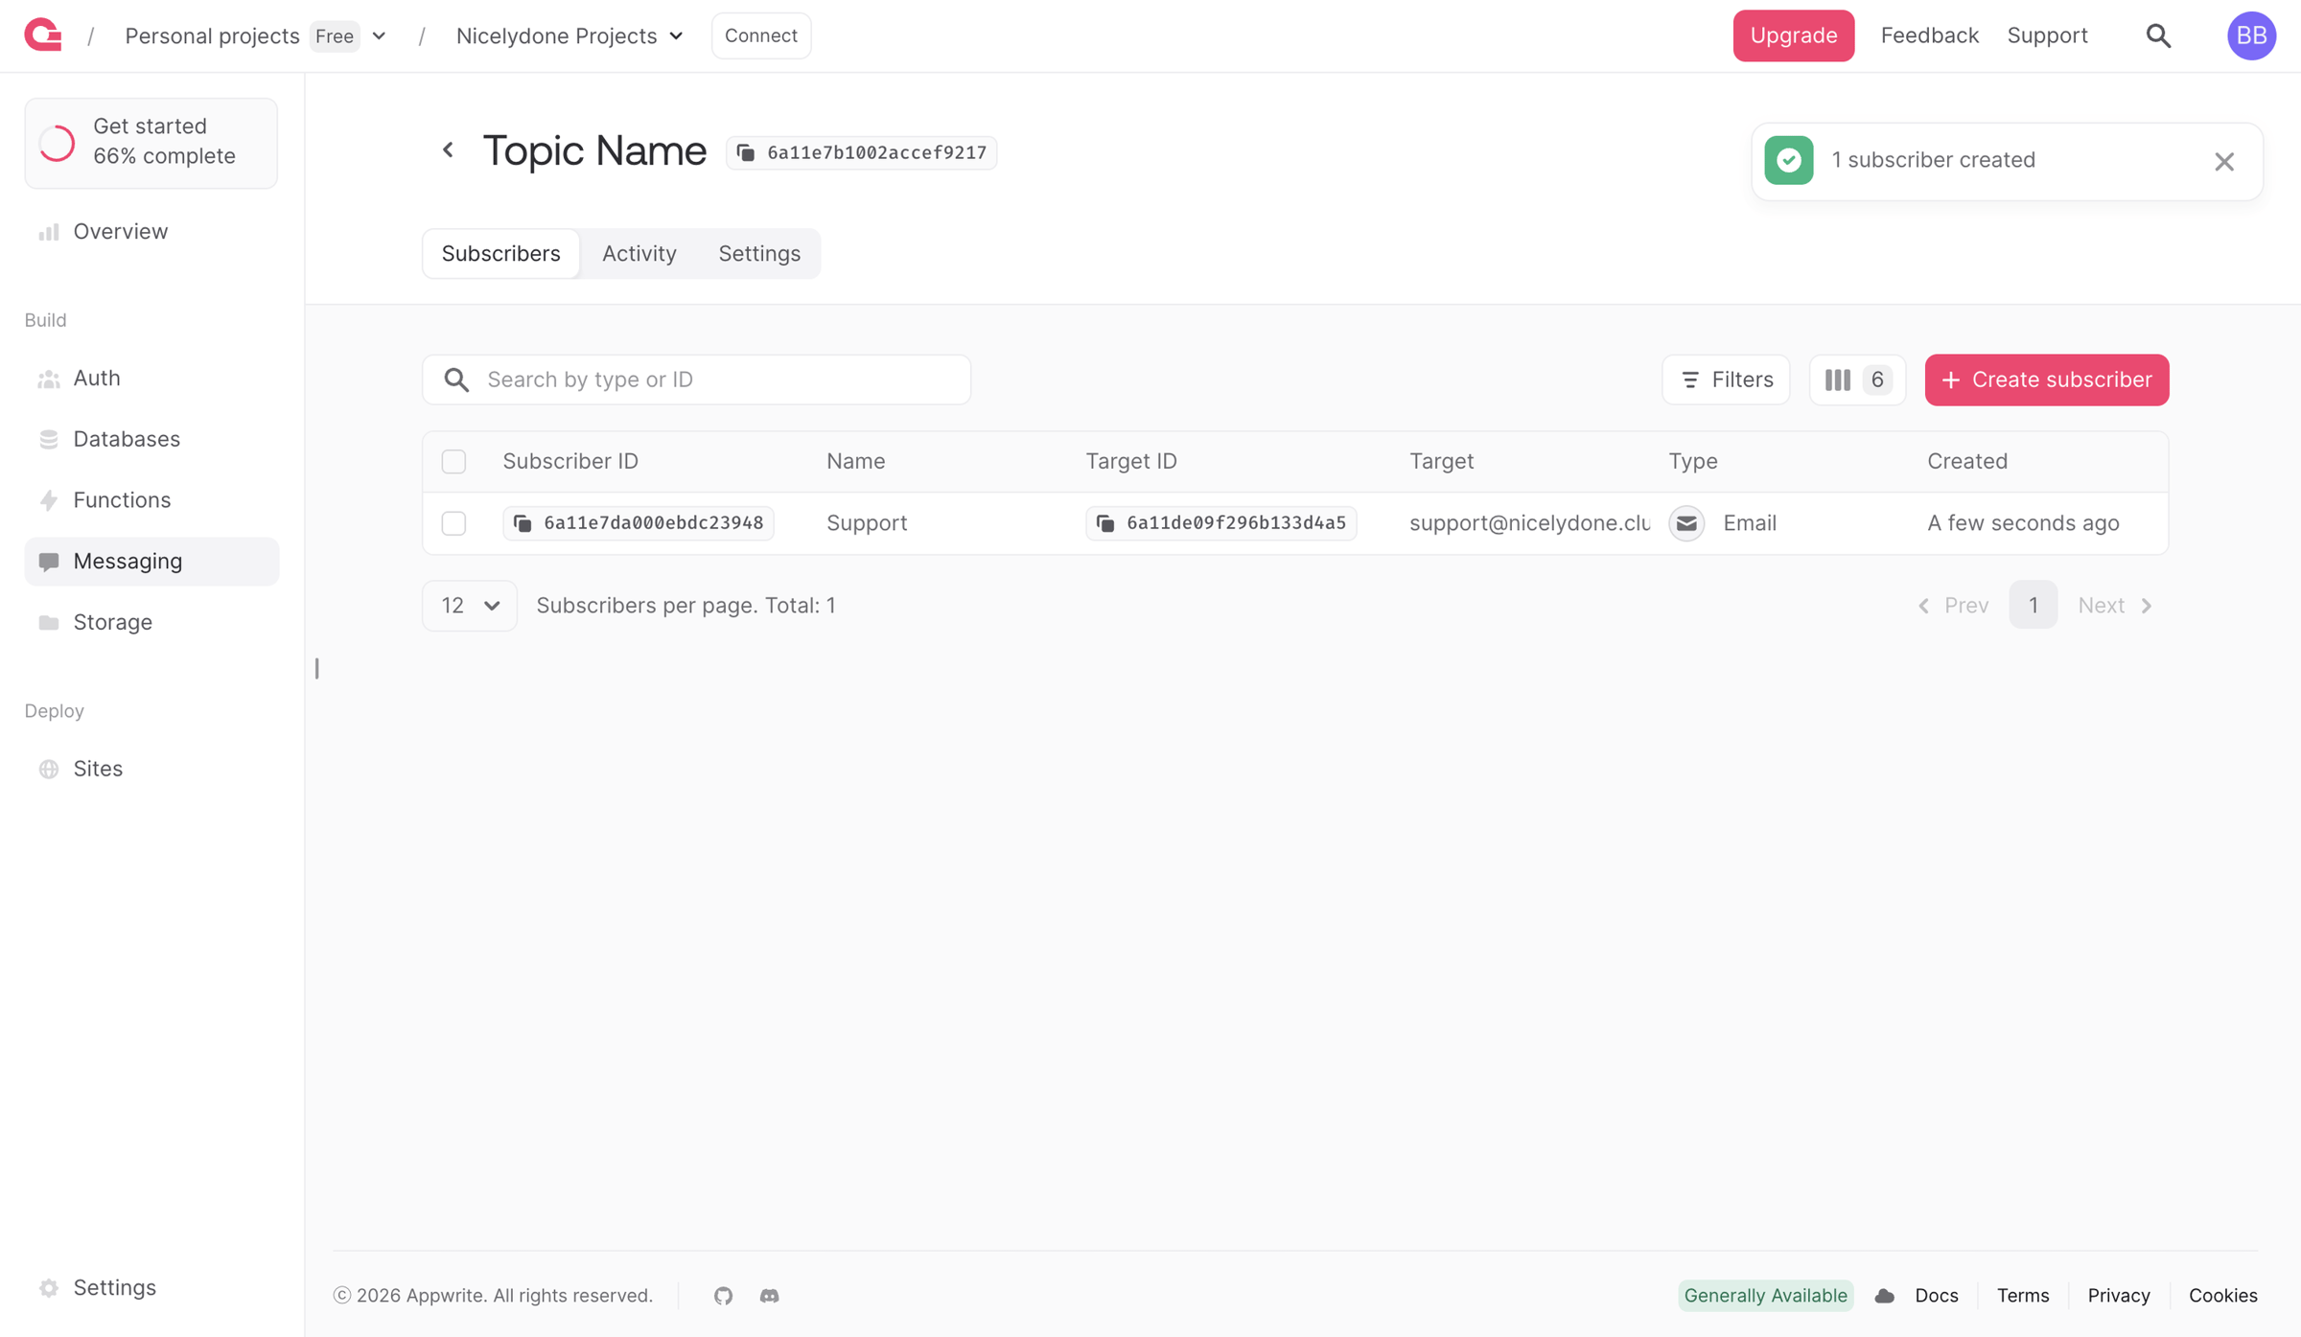Screen dimensions: 2301x1337
Task: Open the topic Settings tab
Action: click(x=758, y=253)
